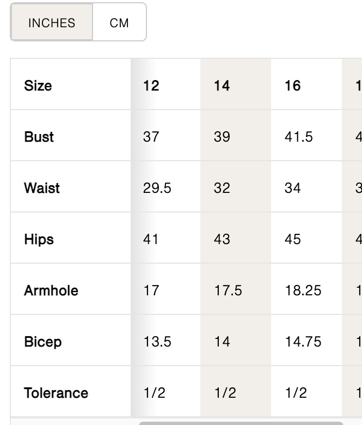Viewport: 362px width, 425px height.
Task: Click the Bicep row label
Action: coord(43,342)
